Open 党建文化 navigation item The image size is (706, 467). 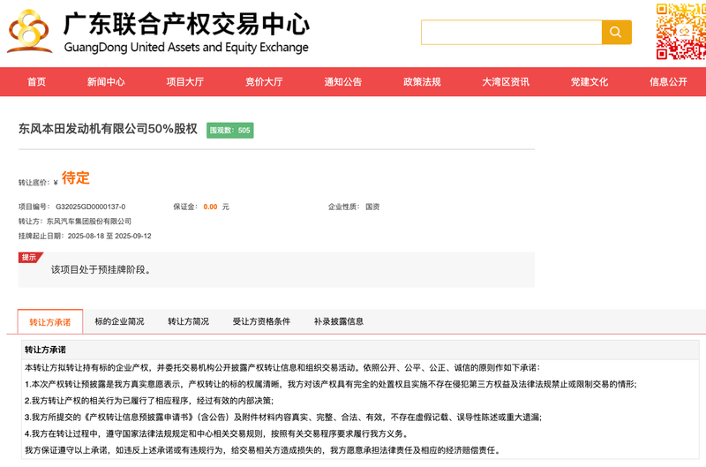pyautogui.click(x=589, y=82)
